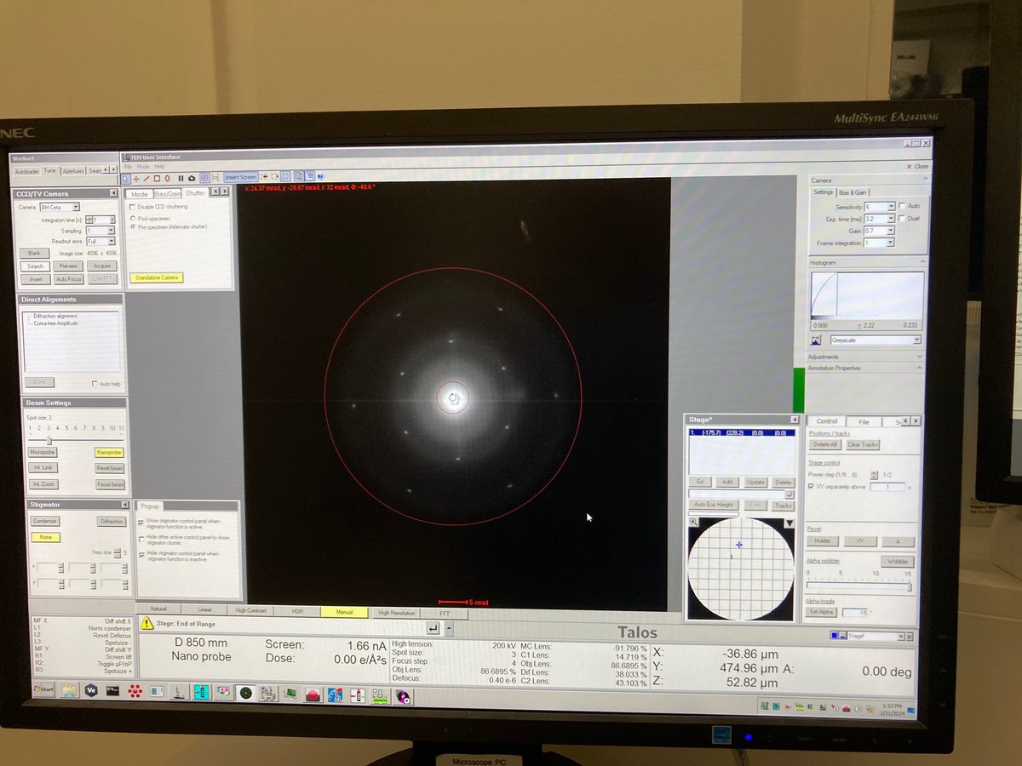Click the blue help icon in toolbar
Screen dimensions: 1022x766
[x=320, y=177]
